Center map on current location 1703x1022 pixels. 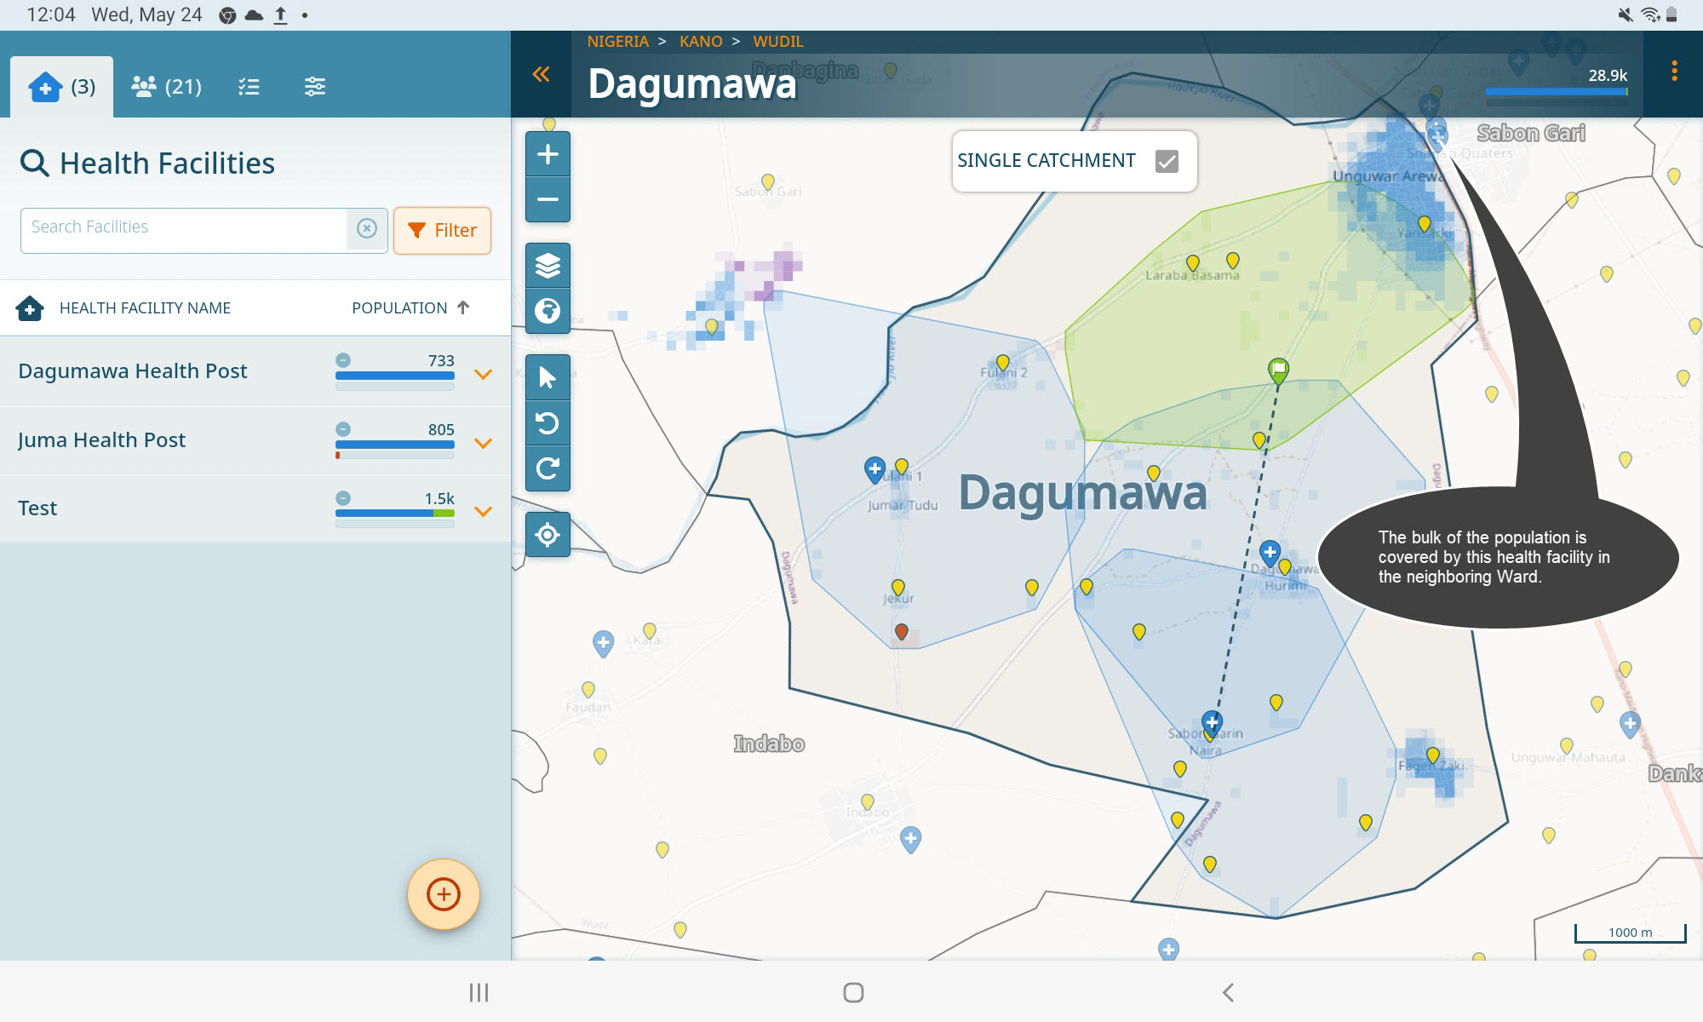pos(548,535)
